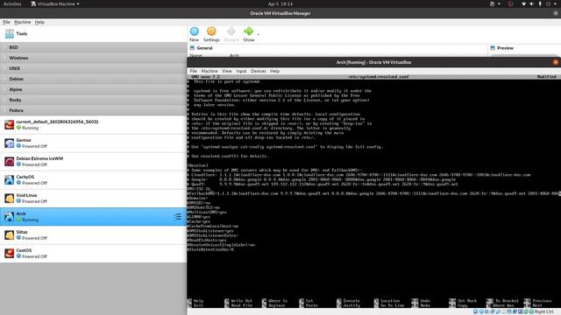Open the VirtualBox Machine app menu
561x315 pixels.
[x=54, y=3]
